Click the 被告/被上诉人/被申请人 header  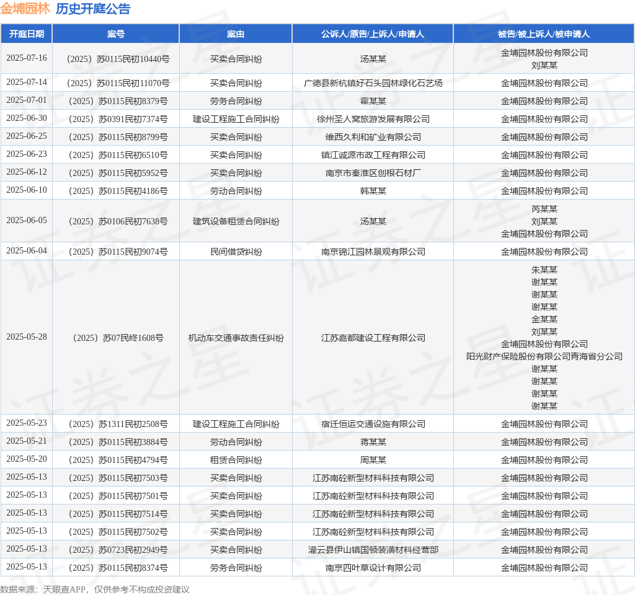pyautogui.click(x=544, y=34)
